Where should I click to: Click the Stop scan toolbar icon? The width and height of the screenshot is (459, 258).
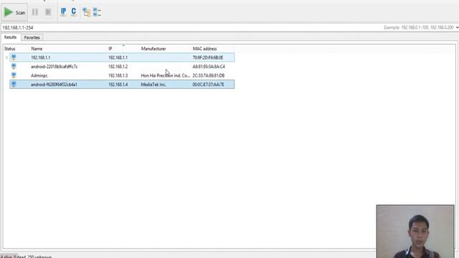(x=48, y=12)
